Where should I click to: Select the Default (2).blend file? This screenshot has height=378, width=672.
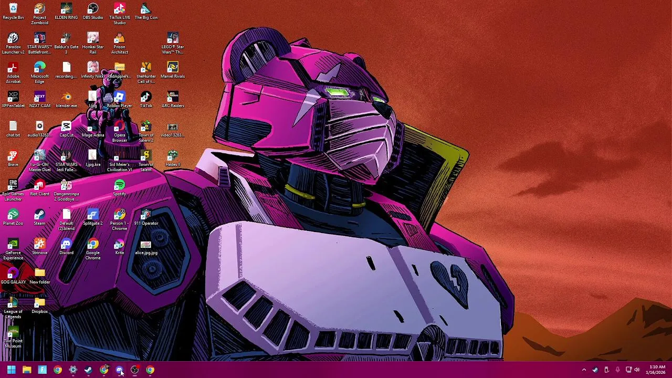66,220
